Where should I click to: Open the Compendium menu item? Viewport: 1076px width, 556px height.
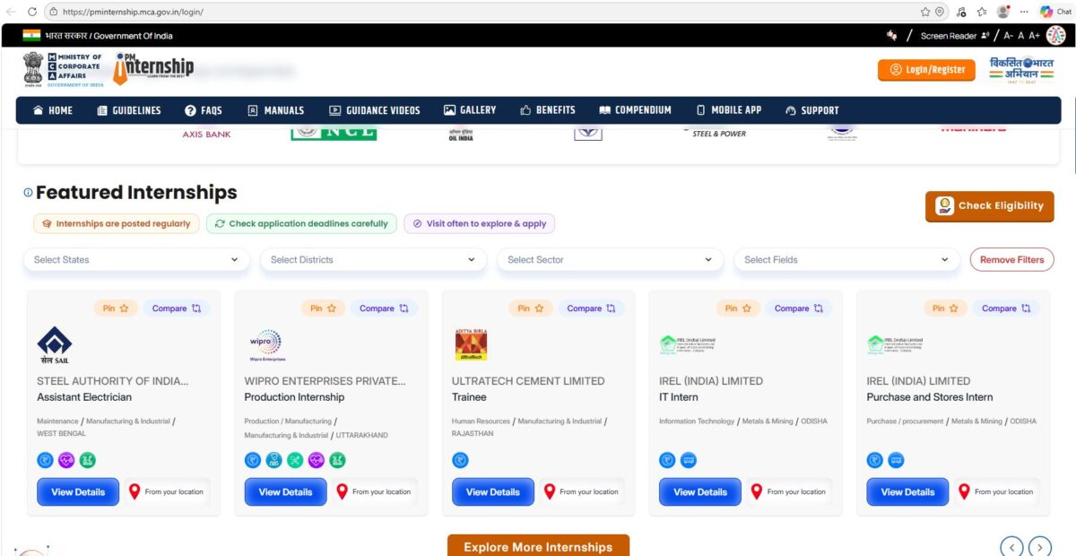(635, 110)
